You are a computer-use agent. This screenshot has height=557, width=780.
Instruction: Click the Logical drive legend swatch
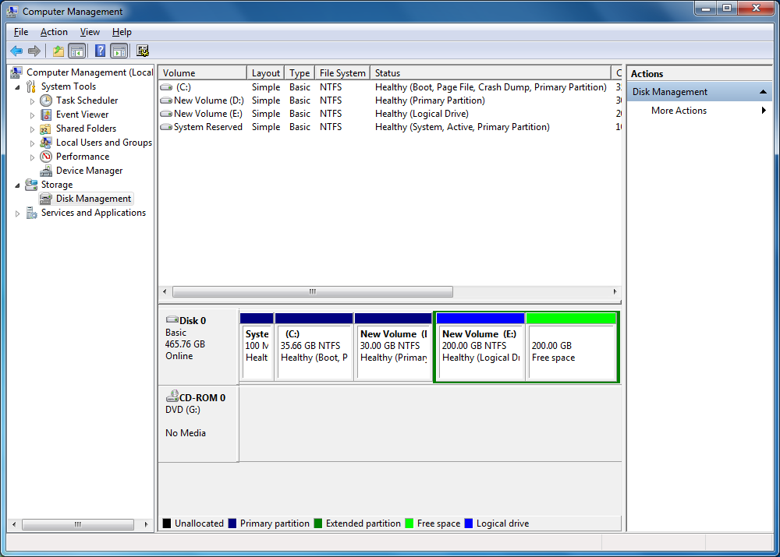[x=469, y=524]
